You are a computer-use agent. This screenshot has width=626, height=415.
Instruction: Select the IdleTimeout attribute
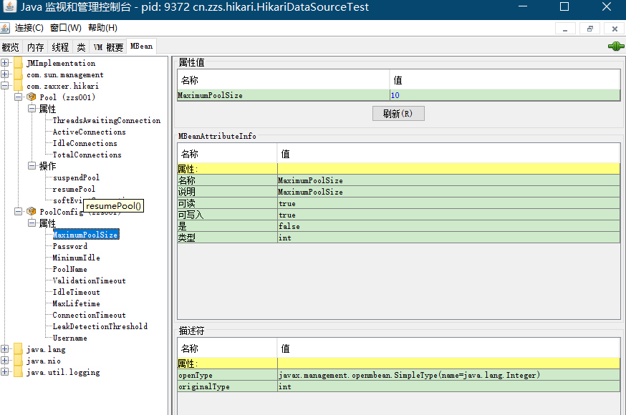click(76, 292)
